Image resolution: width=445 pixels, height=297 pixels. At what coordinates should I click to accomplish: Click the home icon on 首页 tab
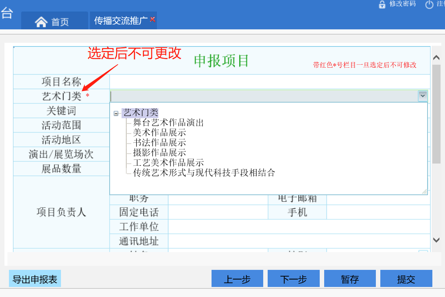(41, 22)
